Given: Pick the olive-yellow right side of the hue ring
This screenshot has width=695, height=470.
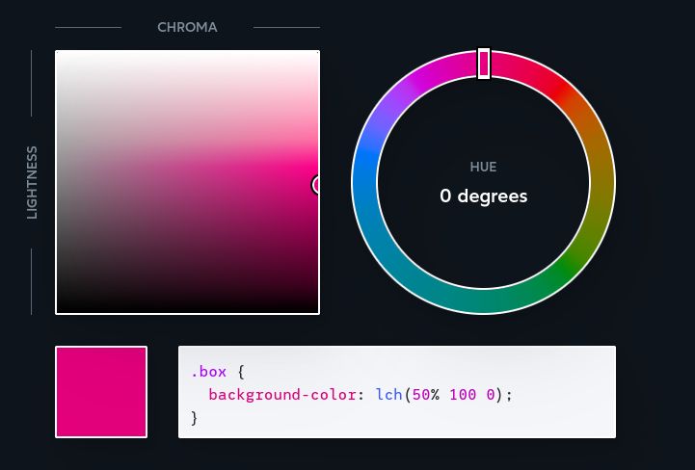Looking at the screenshot, I should pyautogui.click(x=601, y=188).
